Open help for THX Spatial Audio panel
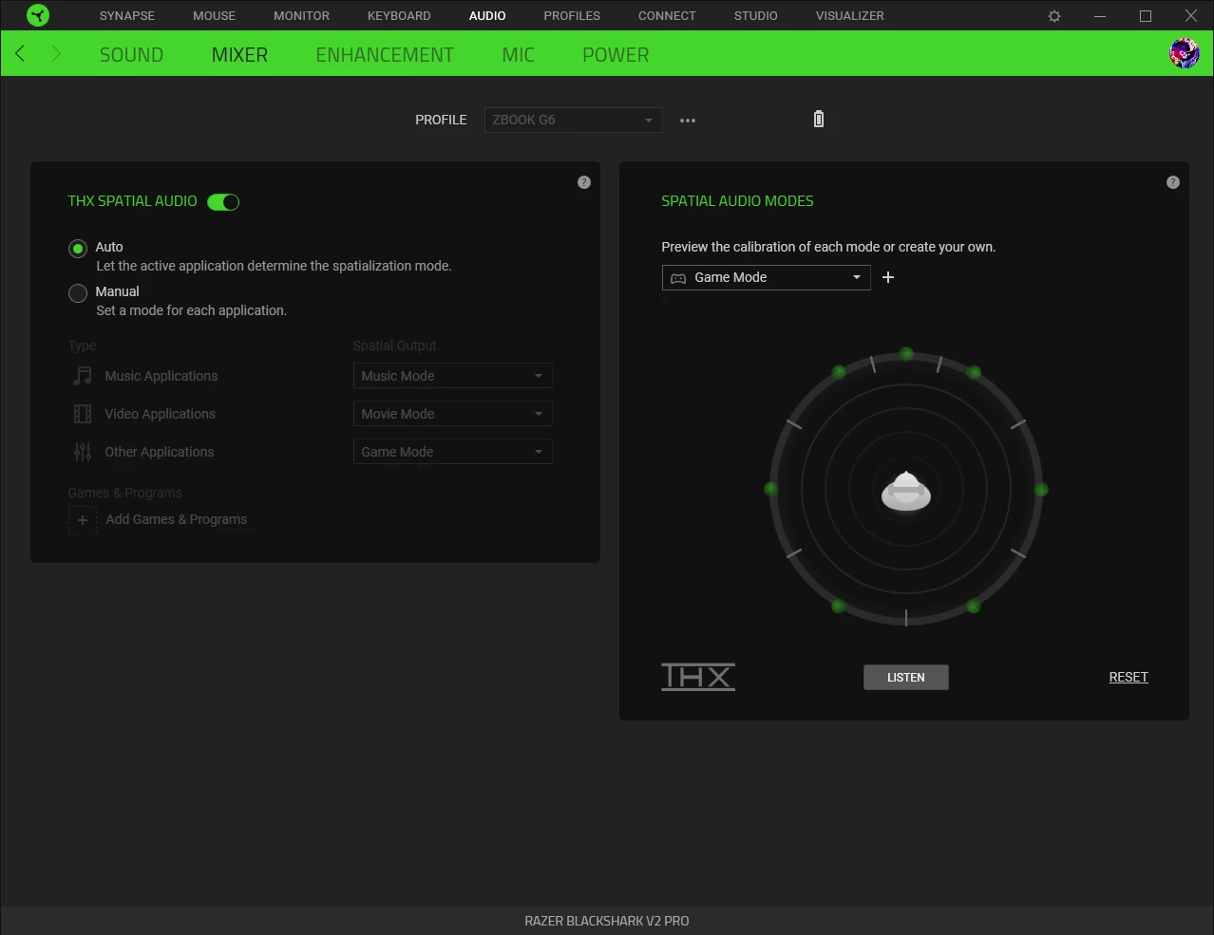The height and width of the screenshot is (935, 1214). (584, 182)
